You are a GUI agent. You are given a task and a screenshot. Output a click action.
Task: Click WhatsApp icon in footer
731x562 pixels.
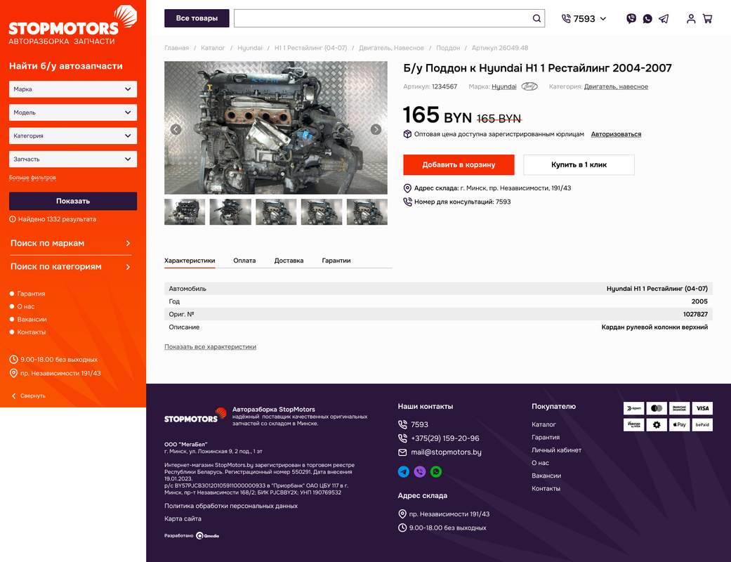[x=436, y=471]
